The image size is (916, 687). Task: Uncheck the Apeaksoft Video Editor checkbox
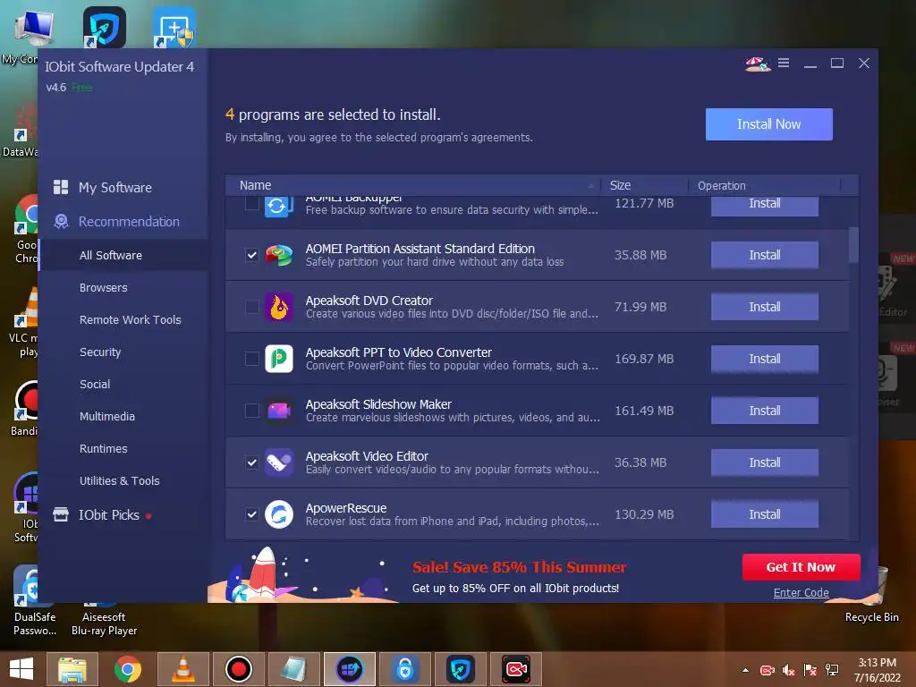point(251,462)
